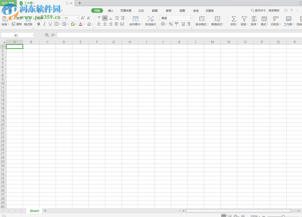Toggle Bold formatting
Viewport: 302px width, 217px height.
tap(39, 24)
